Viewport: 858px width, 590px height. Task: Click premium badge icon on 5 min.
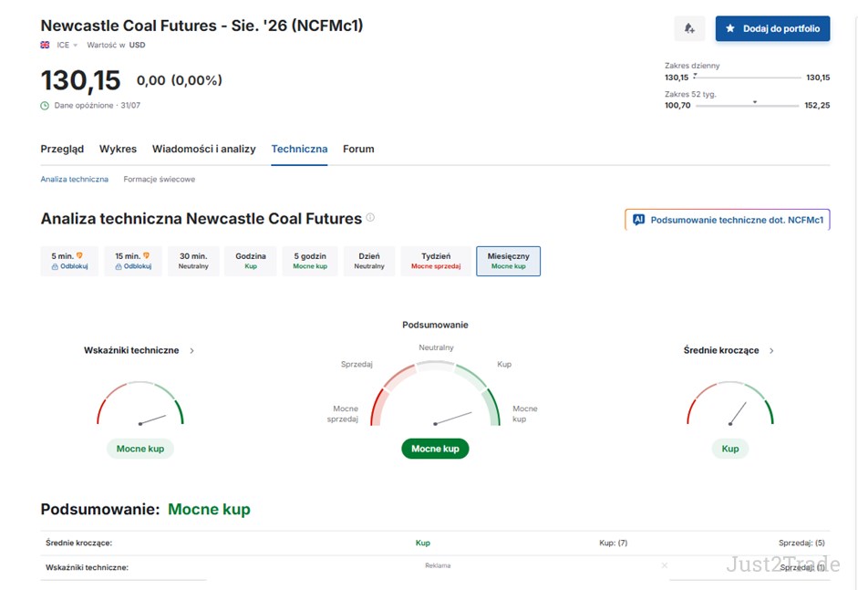(80, 255)
